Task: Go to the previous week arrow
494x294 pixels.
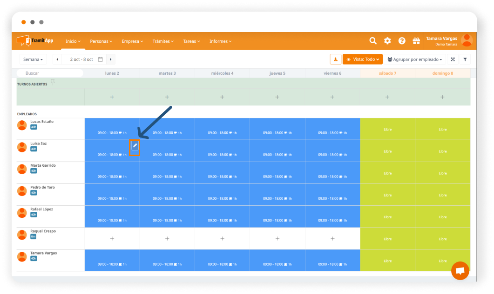Action: (x=57, y=59)
